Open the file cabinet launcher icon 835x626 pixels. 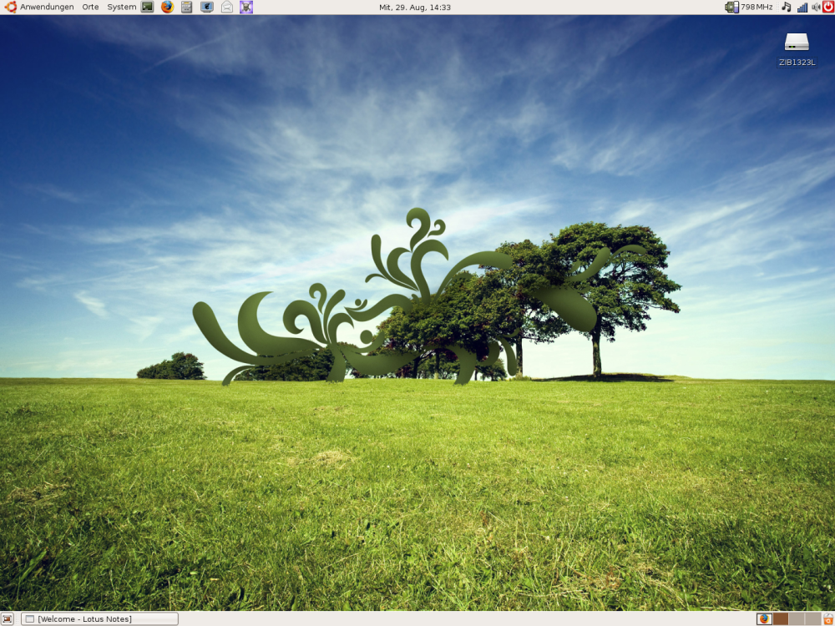pyautogui.click(x=187, y=7)
